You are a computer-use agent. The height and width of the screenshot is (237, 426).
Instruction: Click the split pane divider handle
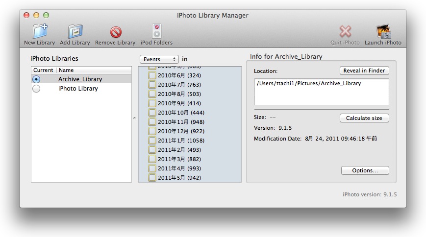click(135, 118)
